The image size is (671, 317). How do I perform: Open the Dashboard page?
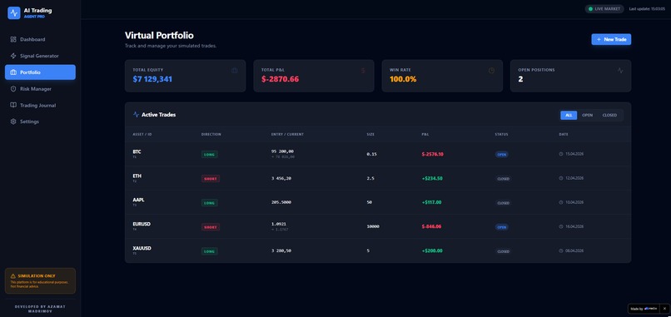coord(40,39)
